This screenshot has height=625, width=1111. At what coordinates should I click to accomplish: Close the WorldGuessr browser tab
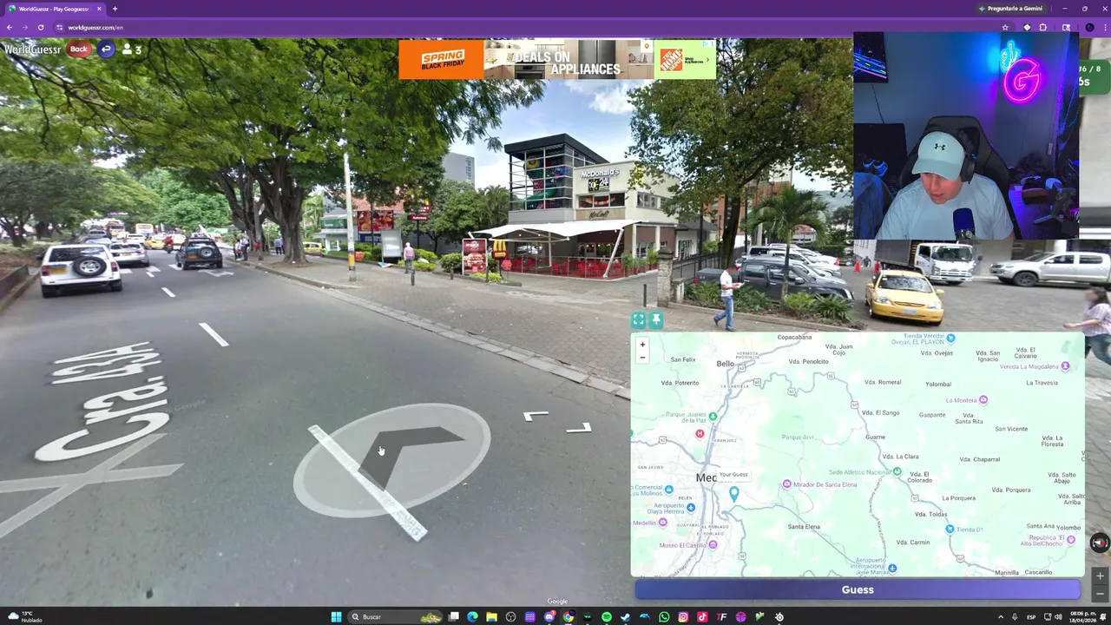coord(99,9)
